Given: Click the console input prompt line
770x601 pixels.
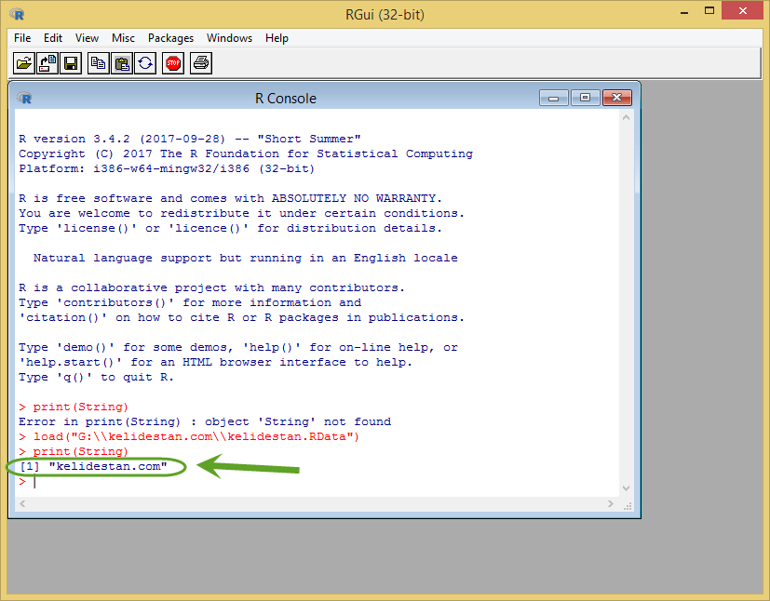Looking at the screenshot, I should (x=317, y=482).
